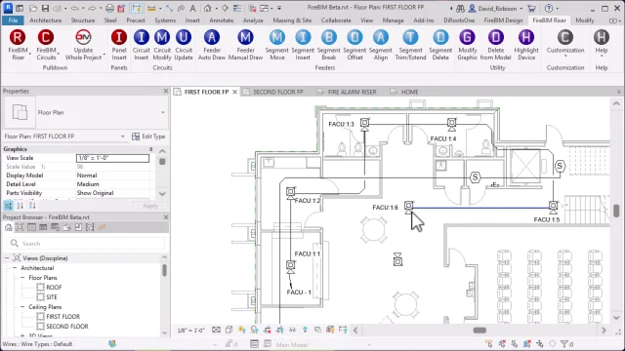Switch to the HOME view tab
Image resolution: width=625 pixels, height=351 pixels.
(x=409, y=92)
